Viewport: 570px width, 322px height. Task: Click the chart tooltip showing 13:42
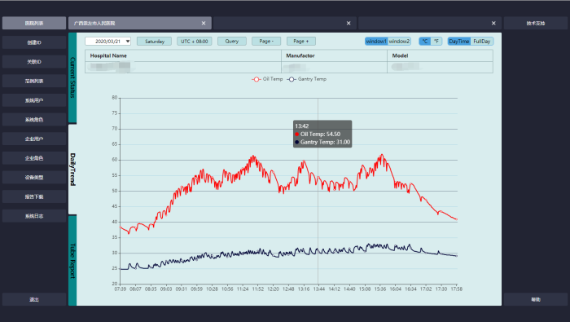pyautogui.click(x=322, y=134)
